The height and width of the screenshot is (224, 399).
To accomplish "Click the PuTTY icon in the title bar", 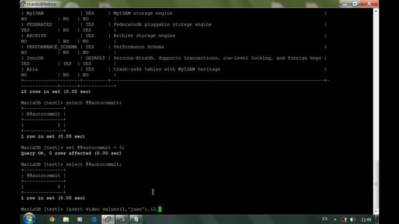I will click(23, 4).
